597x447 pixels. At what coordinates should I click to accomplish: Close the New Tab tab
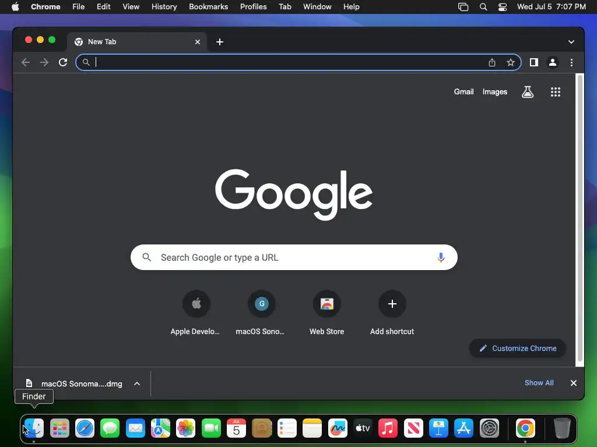(x=198, y=42)
